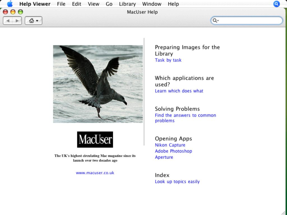Click the seagull photo

pyautogui.click(x=98, y=84)
